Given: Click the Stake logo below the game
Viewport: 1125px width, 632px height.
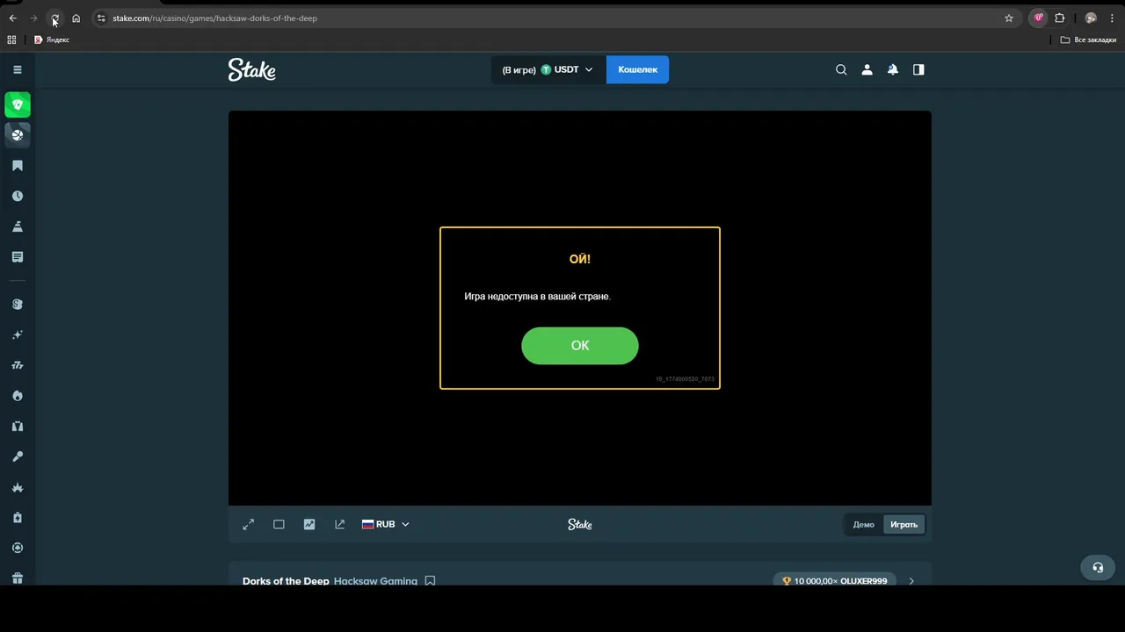Looking at the screenshot, I should click(580, 524).
